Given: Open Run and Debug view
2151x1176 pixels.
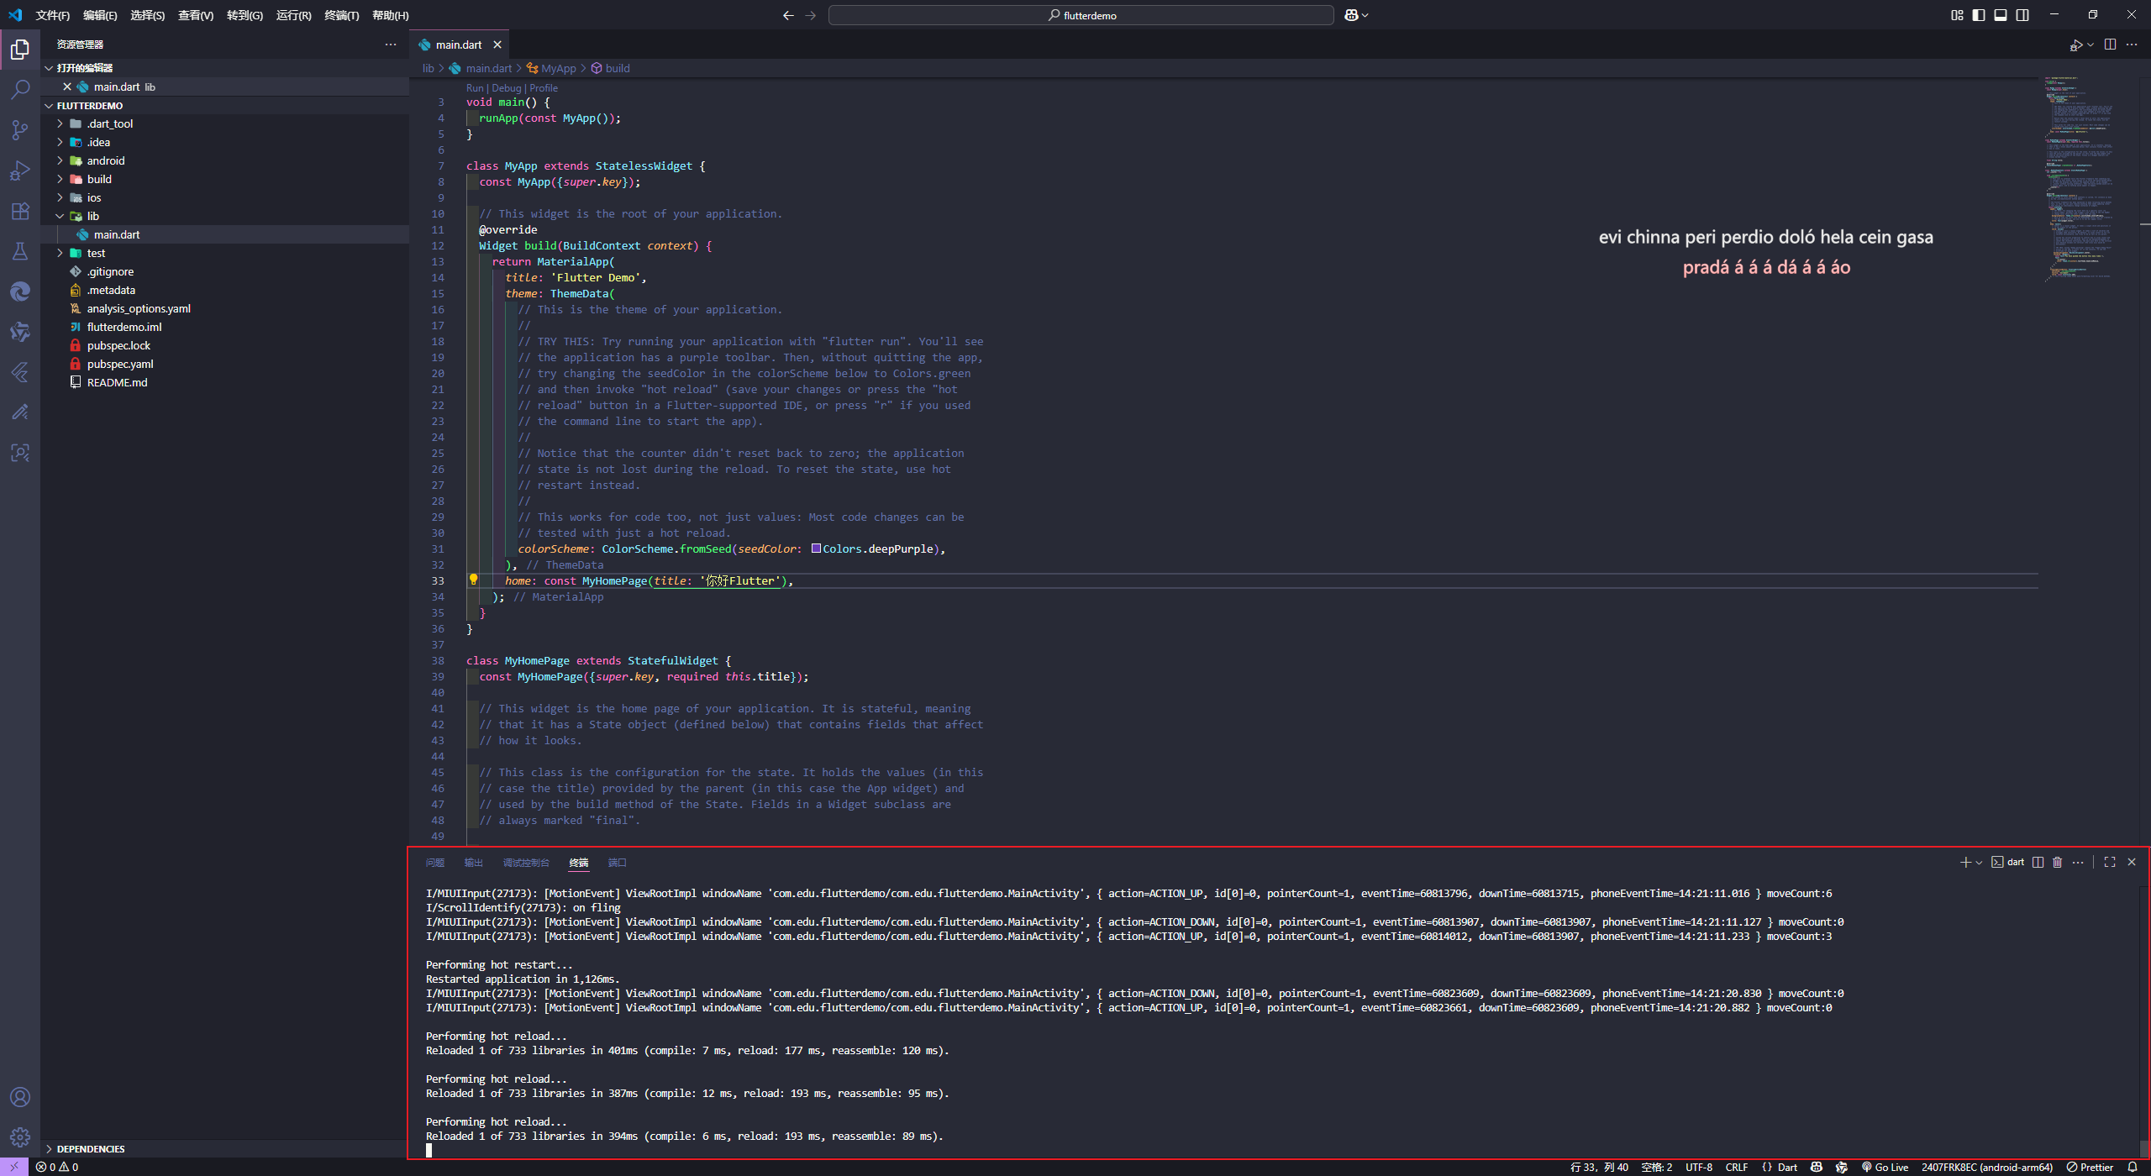Looking at the screenshot, I should [x=20, y=171].
